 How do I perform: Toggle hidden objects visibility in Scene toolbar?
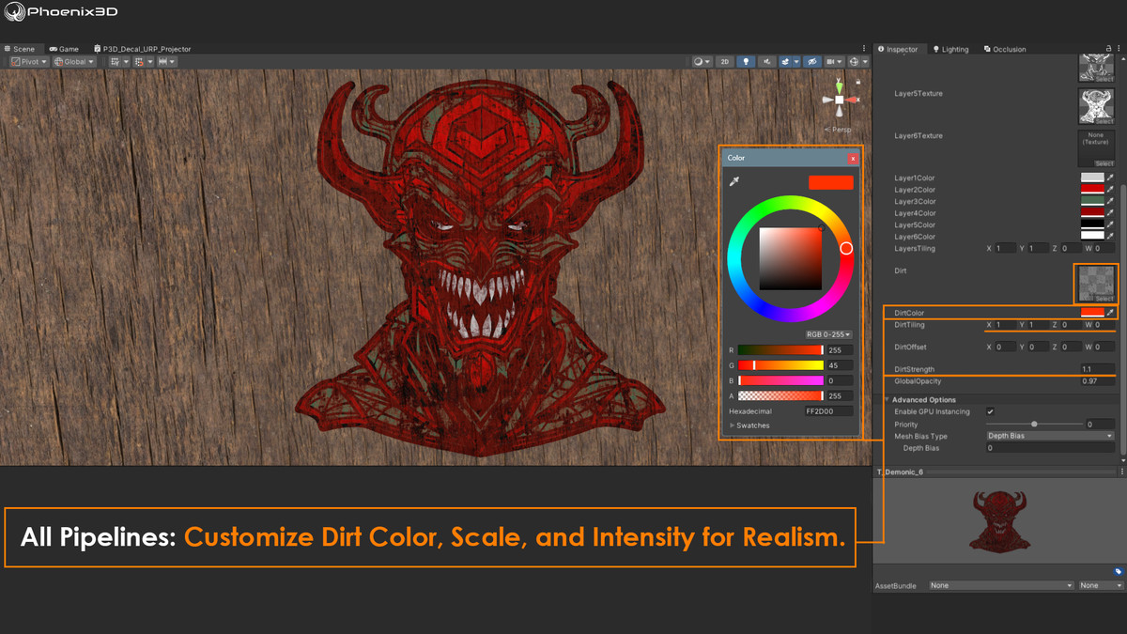point(812,62)
